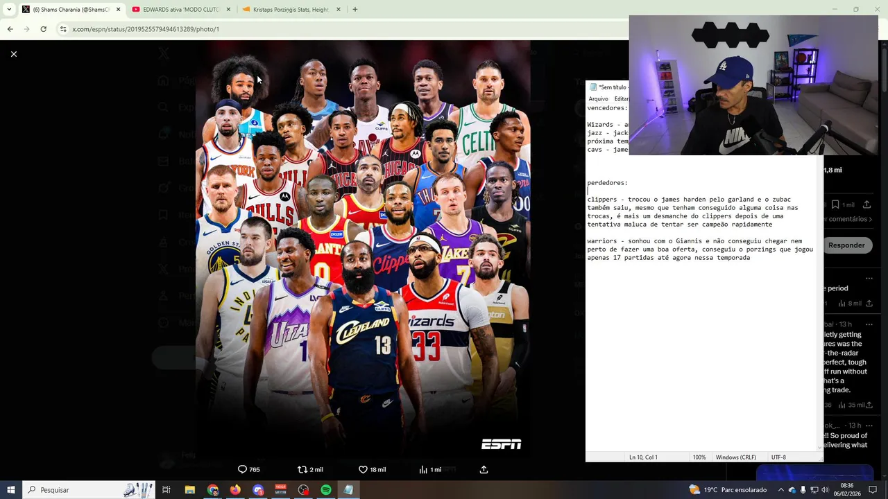
Task: Click 'Windows (CRLF)' in Notepad status bar
Action: point(736,457)
